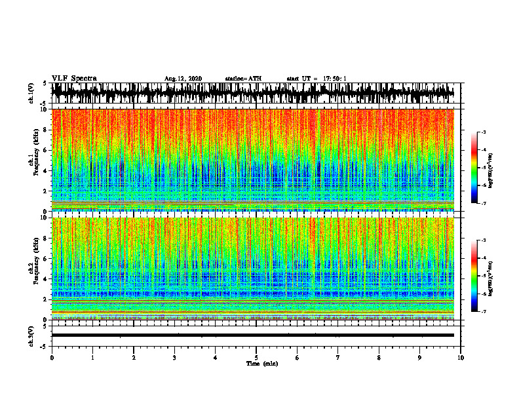
Task: Click the ch.1 color bar log(PSD) unit label
Action: pyautogui.click(x=491, y=170)
